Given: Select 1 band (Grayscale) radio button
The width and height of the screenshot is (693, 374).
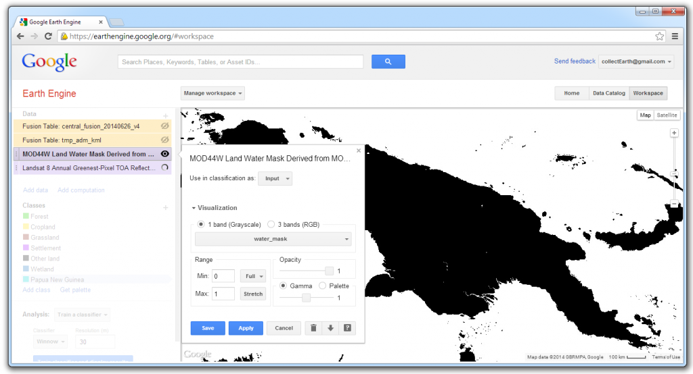Looking at the screenshot, I should (x=200, y=224).
